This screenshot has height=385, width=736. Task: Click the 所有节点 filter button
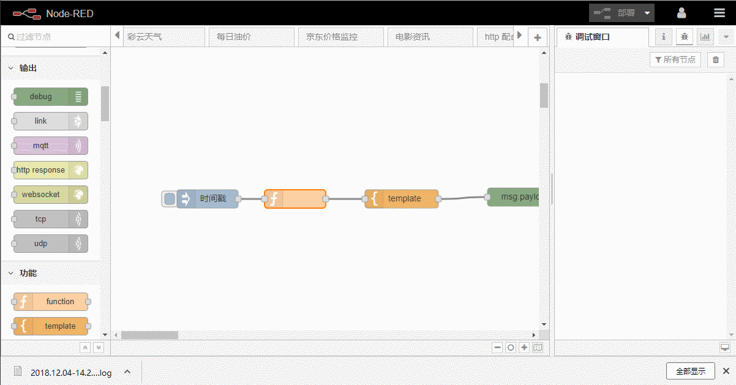675,59
